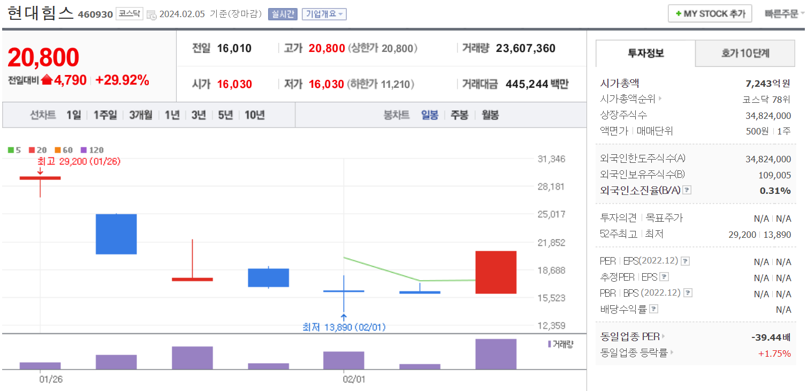This screenshot has width=807, height=391.
Task: Select the 10년 line chart period
Action: pos(255,115)
